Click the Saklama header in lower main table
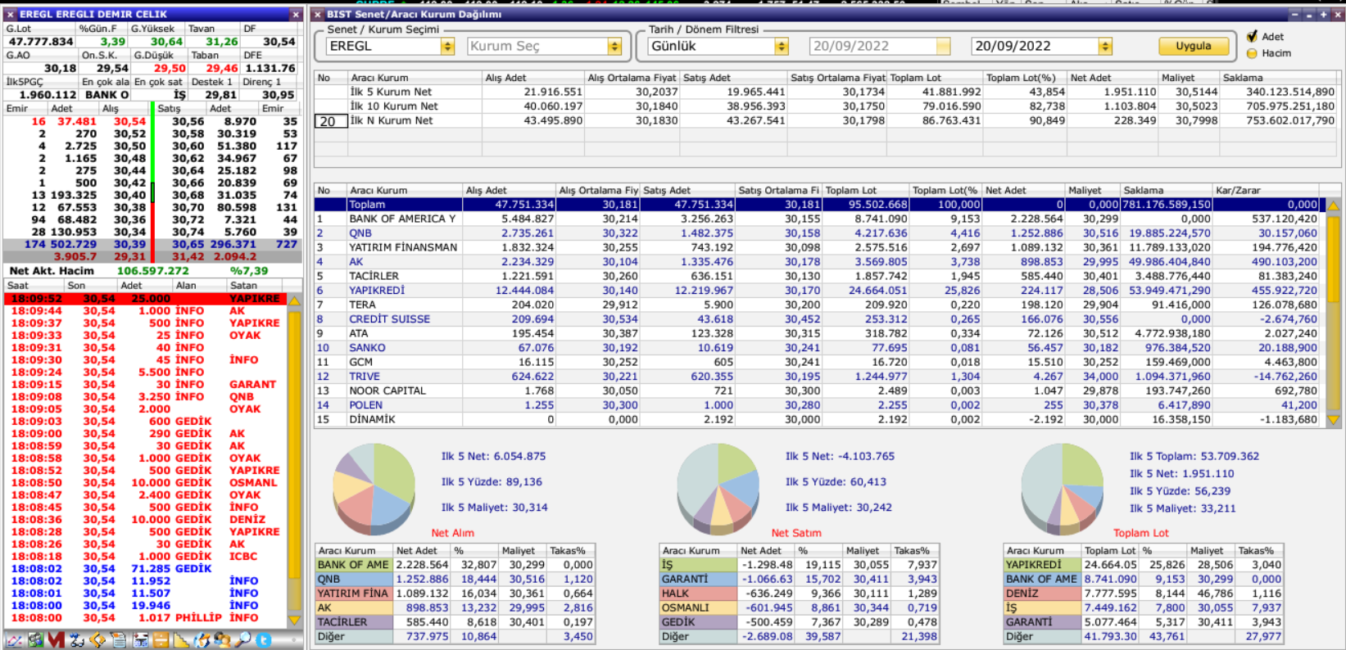This screenshot has height=650, width=1346. (1166, 190)
